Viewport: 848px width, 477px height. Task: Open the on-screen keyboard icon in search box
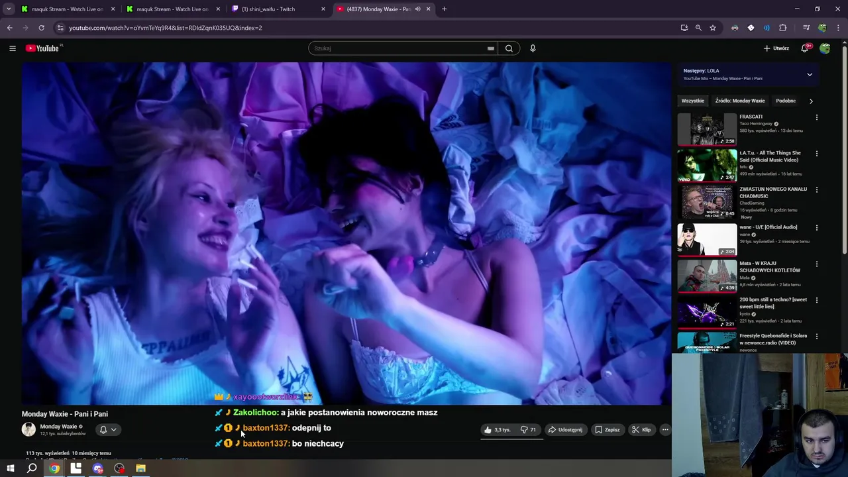click(x=491, y=48)
